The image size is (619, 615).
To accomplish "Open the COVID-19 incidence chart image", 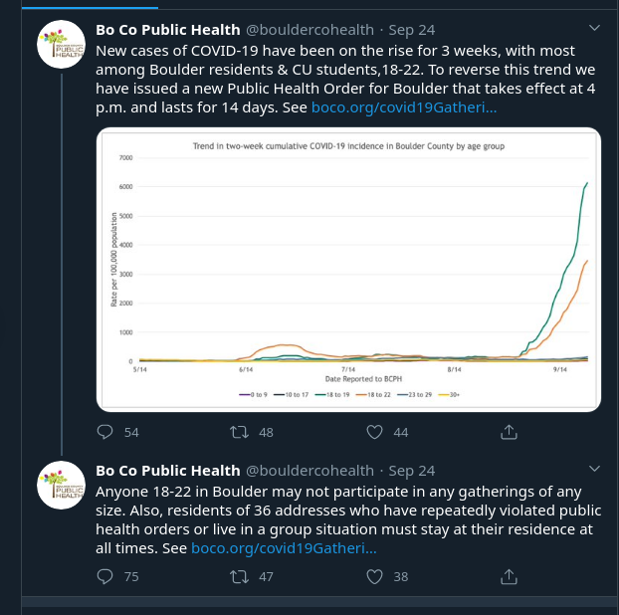I will [x=348, y=269].
